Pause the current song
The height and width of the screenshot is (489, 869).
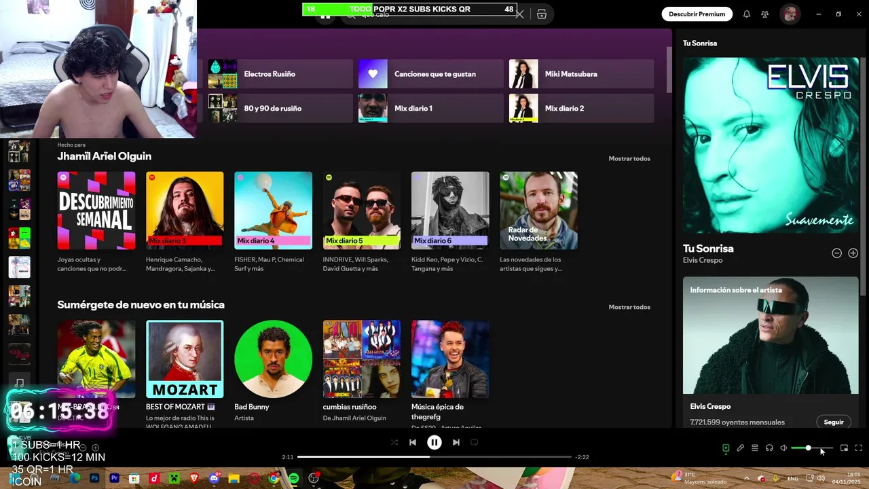coord(434,442)
